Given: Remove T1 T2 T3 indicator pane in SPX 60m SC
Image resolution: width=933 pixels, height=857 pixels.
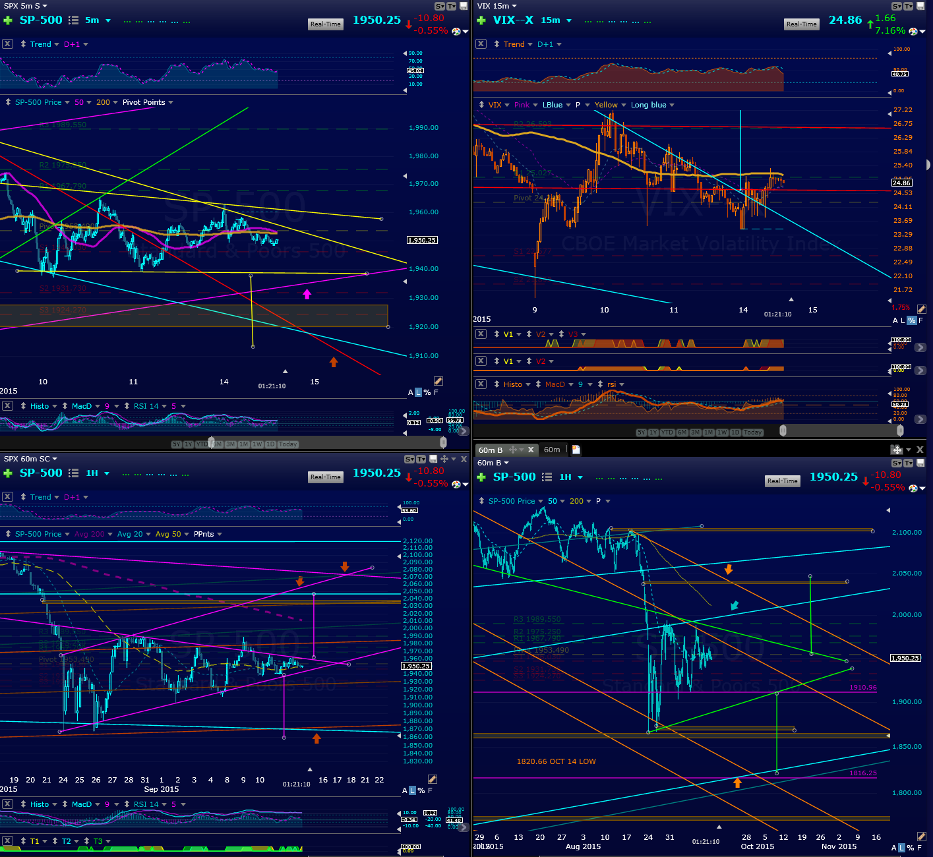Looking at the screenshot, I should pyautogui.click(x=7, y=841).
